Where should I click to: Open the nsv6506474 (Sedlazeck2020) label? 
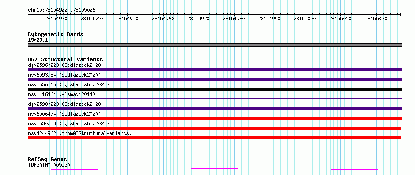(x=64, y=114)
